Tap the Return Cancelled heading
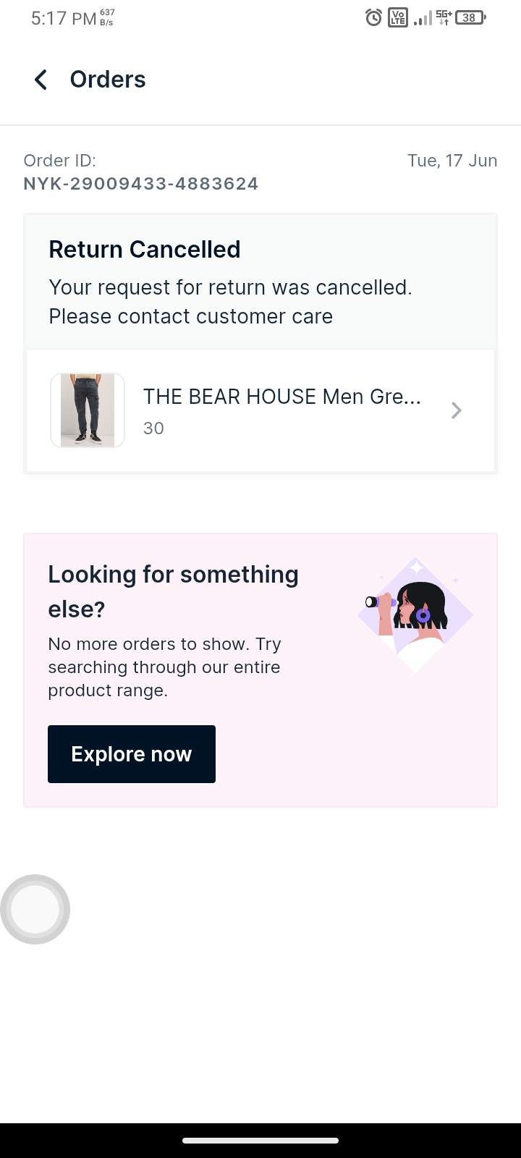Viewport: 521px width, 1158px height. 145,250
